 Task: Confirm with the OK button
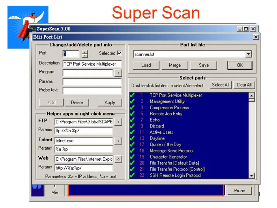point(240,65)
